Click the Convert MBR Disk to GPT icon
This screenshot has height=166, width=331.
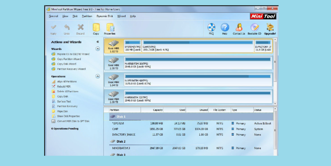click(53, 121)
